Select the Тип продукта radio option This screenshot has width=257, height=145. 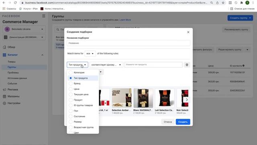[x=71, y=78]
